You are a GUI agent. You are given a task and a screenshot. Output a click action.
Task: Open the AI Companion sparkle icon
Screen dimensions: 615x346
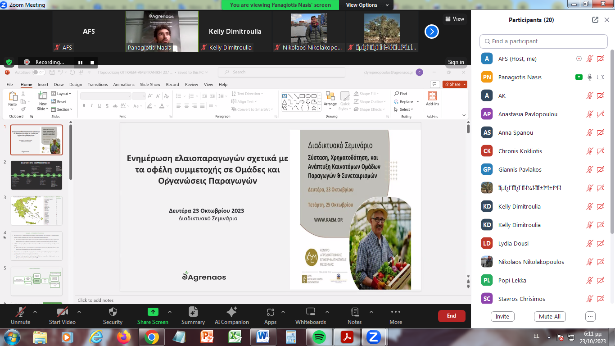[x=231, y=312]
